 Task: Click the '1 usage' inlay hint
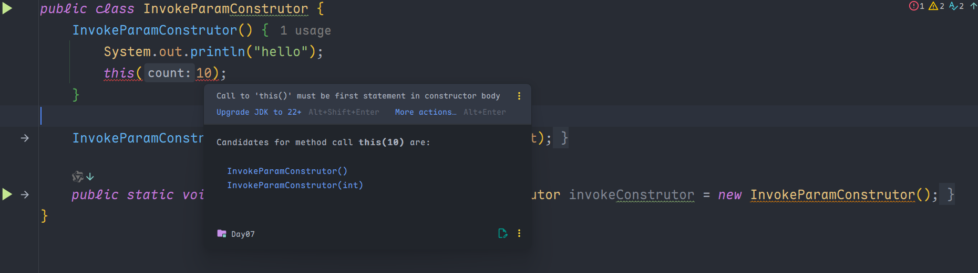(x=305, y=31)
